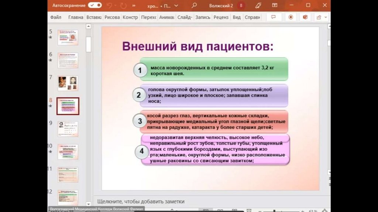Open the Undo history dropdown arrow
The height and width of the screenshot is (212, 378).
point(115,5)
